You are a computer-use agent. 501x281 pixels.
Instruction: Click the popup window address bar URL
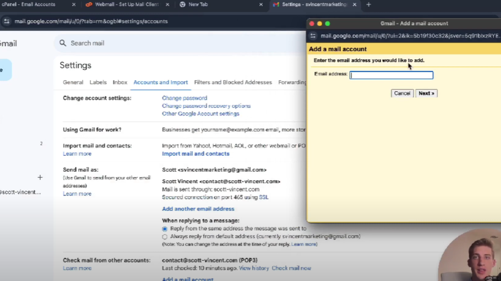pyautogui.click(x=410, y=36)
